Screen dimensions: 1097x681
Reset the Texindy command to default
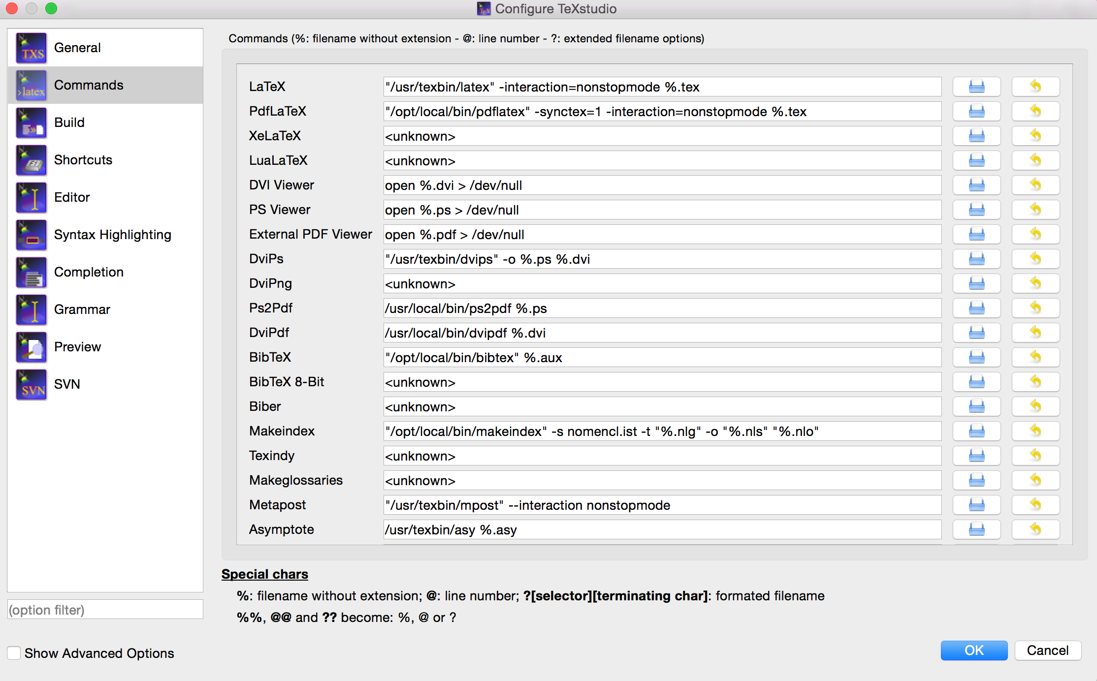(x=1035, y=456)
